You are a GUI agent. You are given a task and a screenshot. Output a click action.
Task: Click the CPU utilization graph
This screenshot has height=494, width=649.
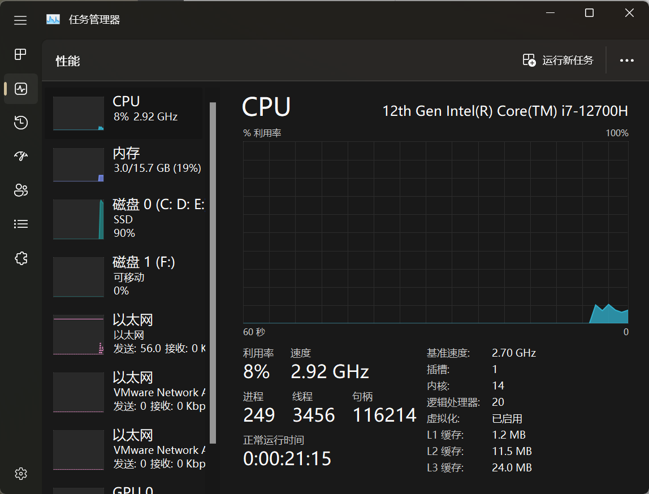click(435, 232)
